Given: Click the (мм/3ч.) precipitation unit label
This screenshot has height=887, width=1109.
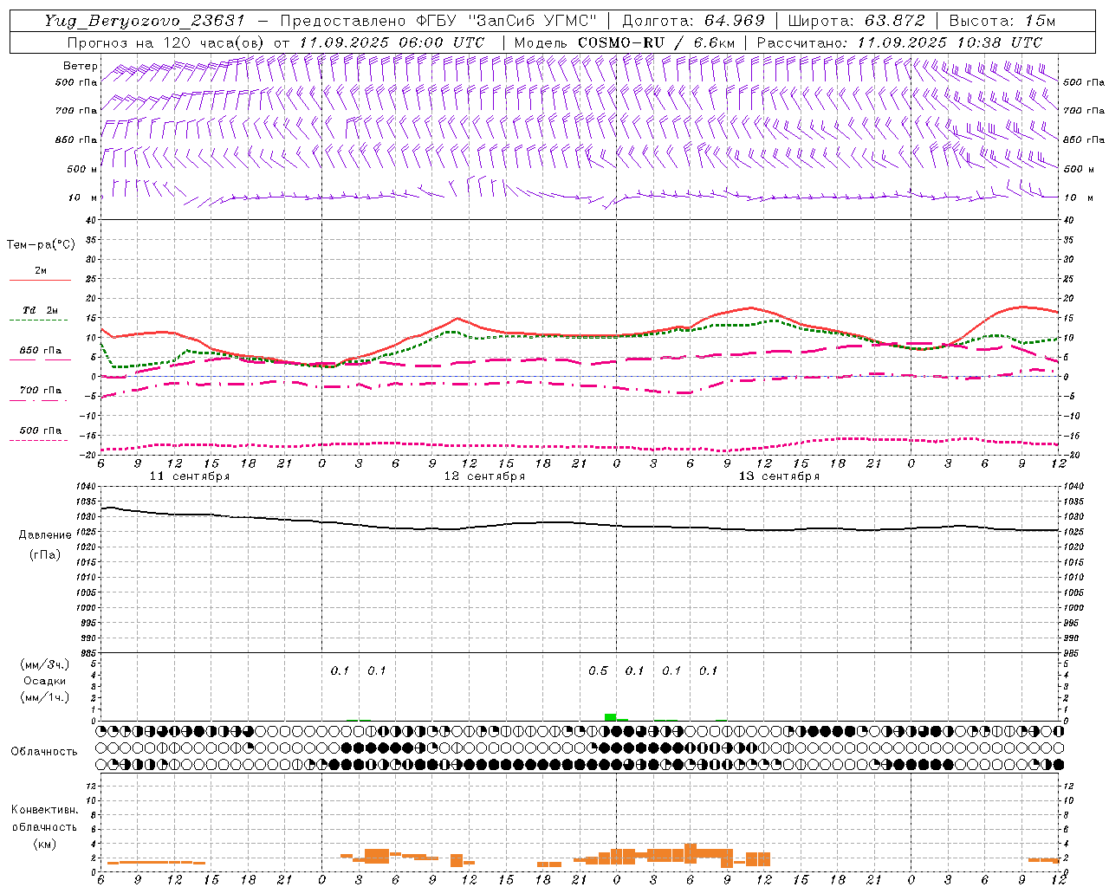Looking at the screenshot, I should point(45,664).
